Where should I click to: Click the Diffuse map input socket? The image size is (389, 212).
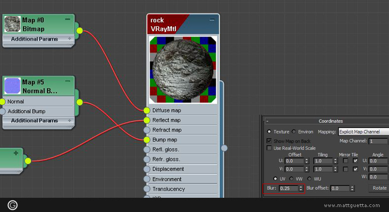coord(147,110)
